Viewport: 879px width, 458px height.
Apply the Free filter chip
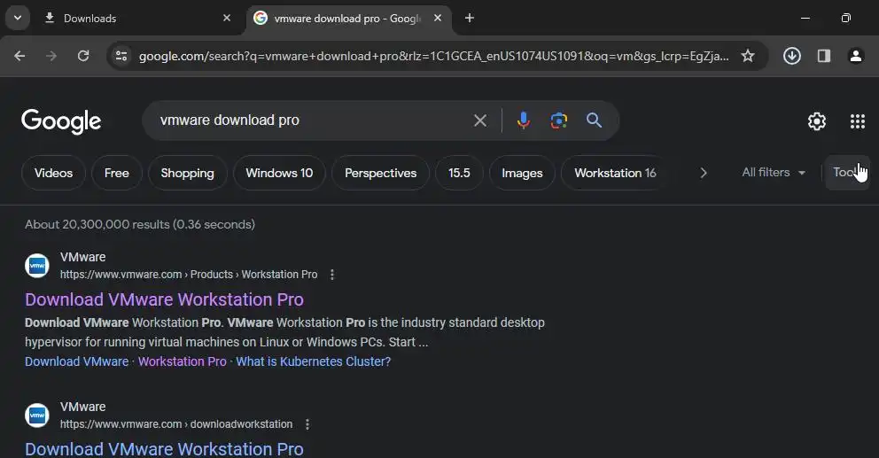coord(117,173)
